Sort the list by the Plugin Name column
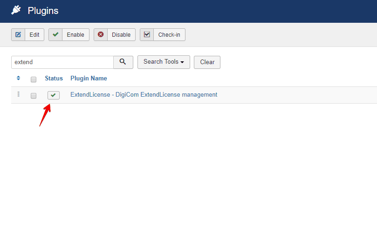Viewport: 377px width, 231px height. coord(89,78)
